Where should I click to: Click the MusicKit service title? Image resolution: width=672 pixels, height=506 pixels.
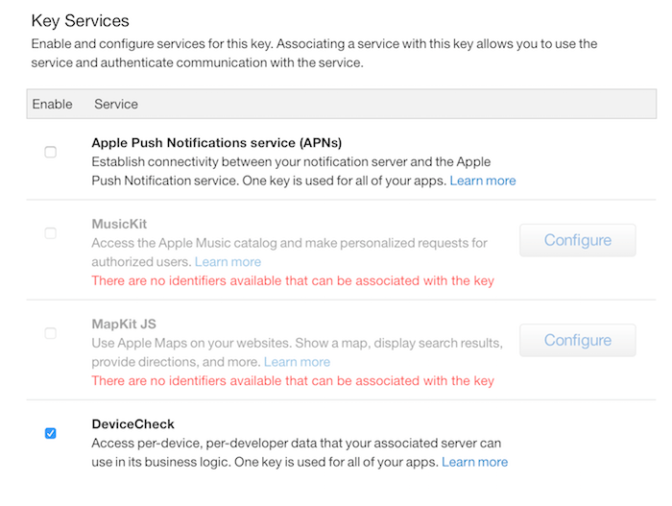[119, 224]
